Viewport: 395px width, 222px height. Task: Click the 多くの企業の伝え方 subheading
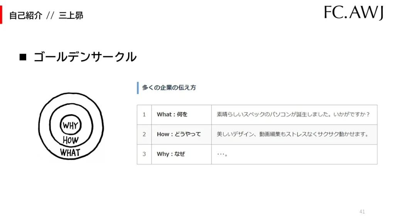tap(169, 87)
